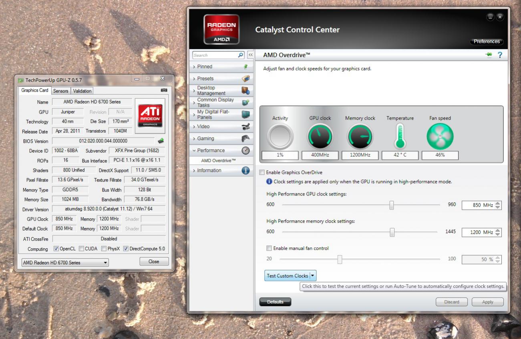
Task: Toggle the PhysX checkbox in GPU-Z
Action: pos(104,249)
